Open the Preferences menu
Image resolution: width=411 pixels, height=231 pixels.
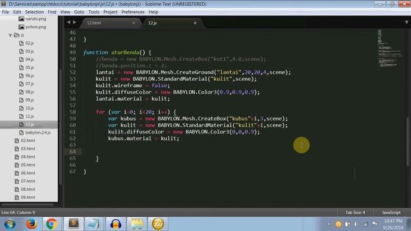tap(133, 12)
